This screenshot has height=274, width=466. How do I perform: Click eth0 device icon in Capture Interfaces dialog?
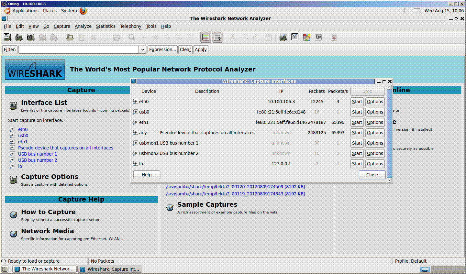(135, 102)
